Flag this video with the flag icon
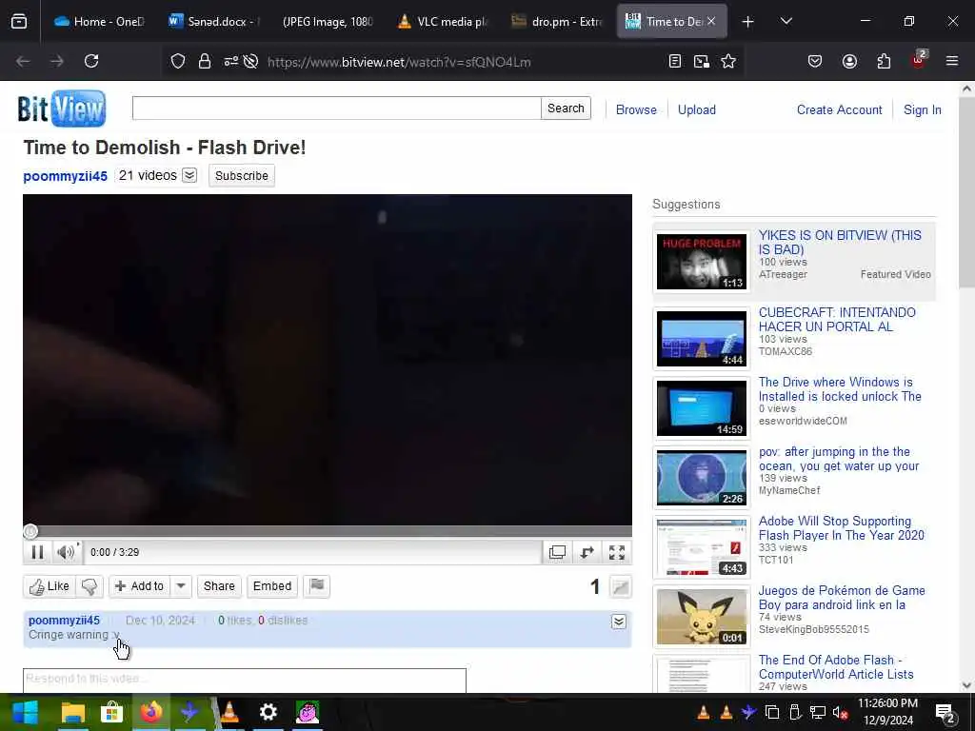The width and height of the screenshot is (975, 731). tap(316, 586)
